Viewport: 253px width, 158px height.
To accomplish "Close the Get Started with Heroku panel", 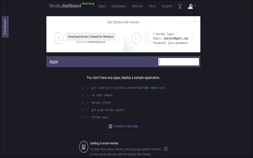I will tap(195, 22).
